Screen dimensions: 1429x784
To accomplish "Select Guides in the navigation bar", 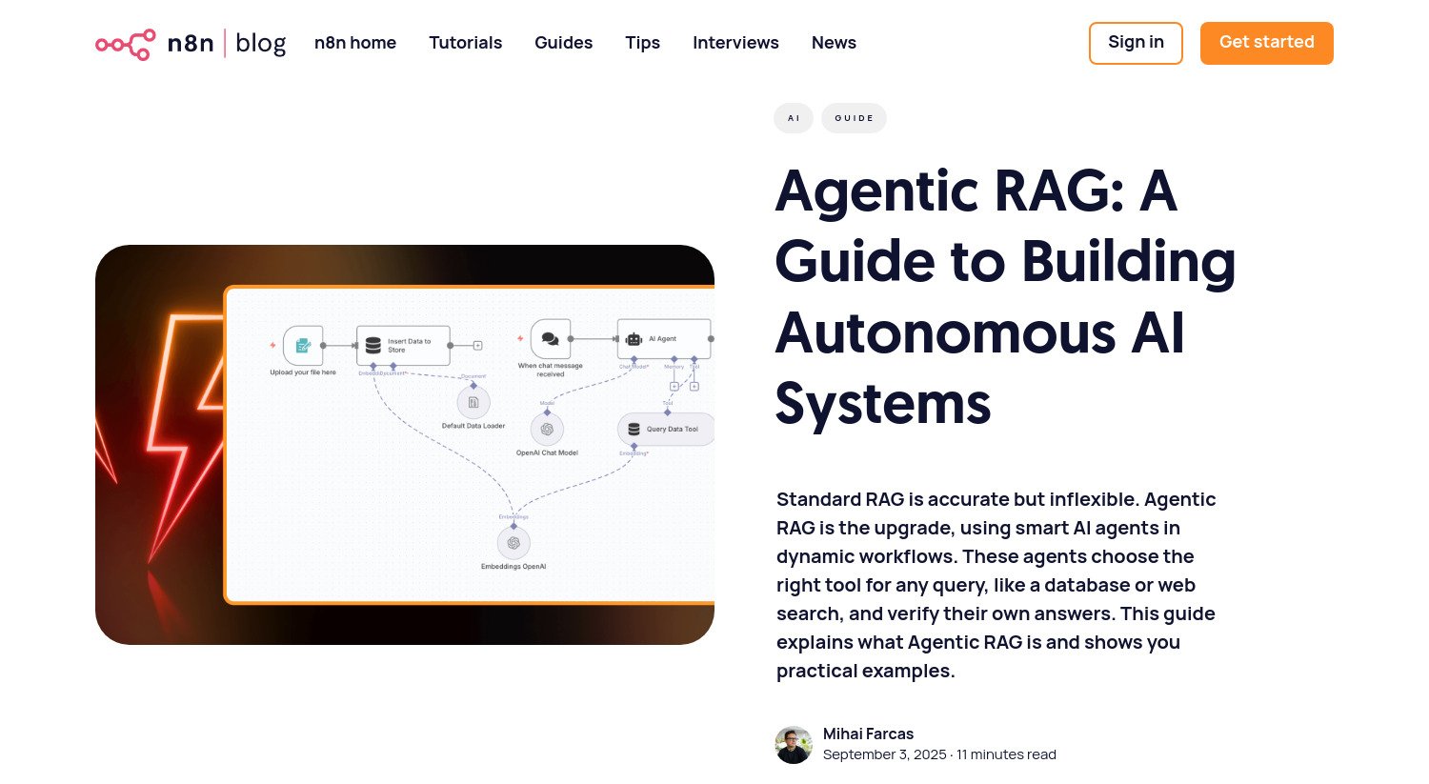I will (563, 43).
